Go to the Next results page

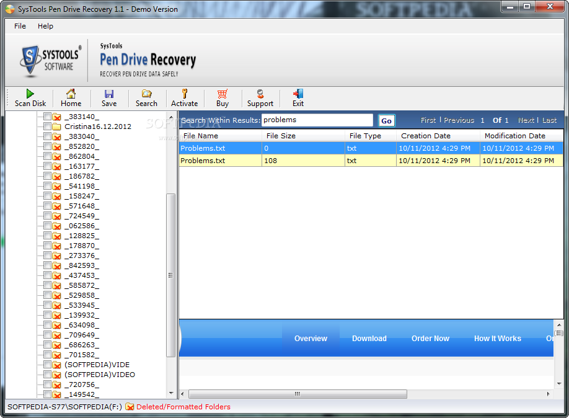click(526, 120)
